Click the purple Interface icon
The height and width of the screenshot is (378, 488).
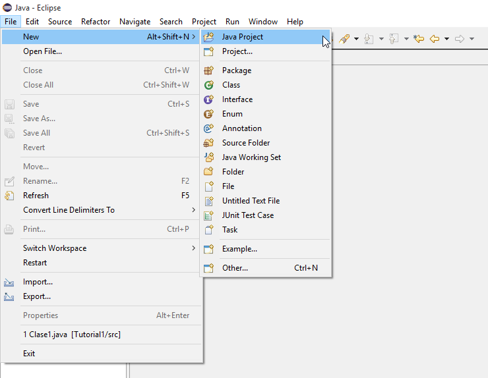[208, 99]
